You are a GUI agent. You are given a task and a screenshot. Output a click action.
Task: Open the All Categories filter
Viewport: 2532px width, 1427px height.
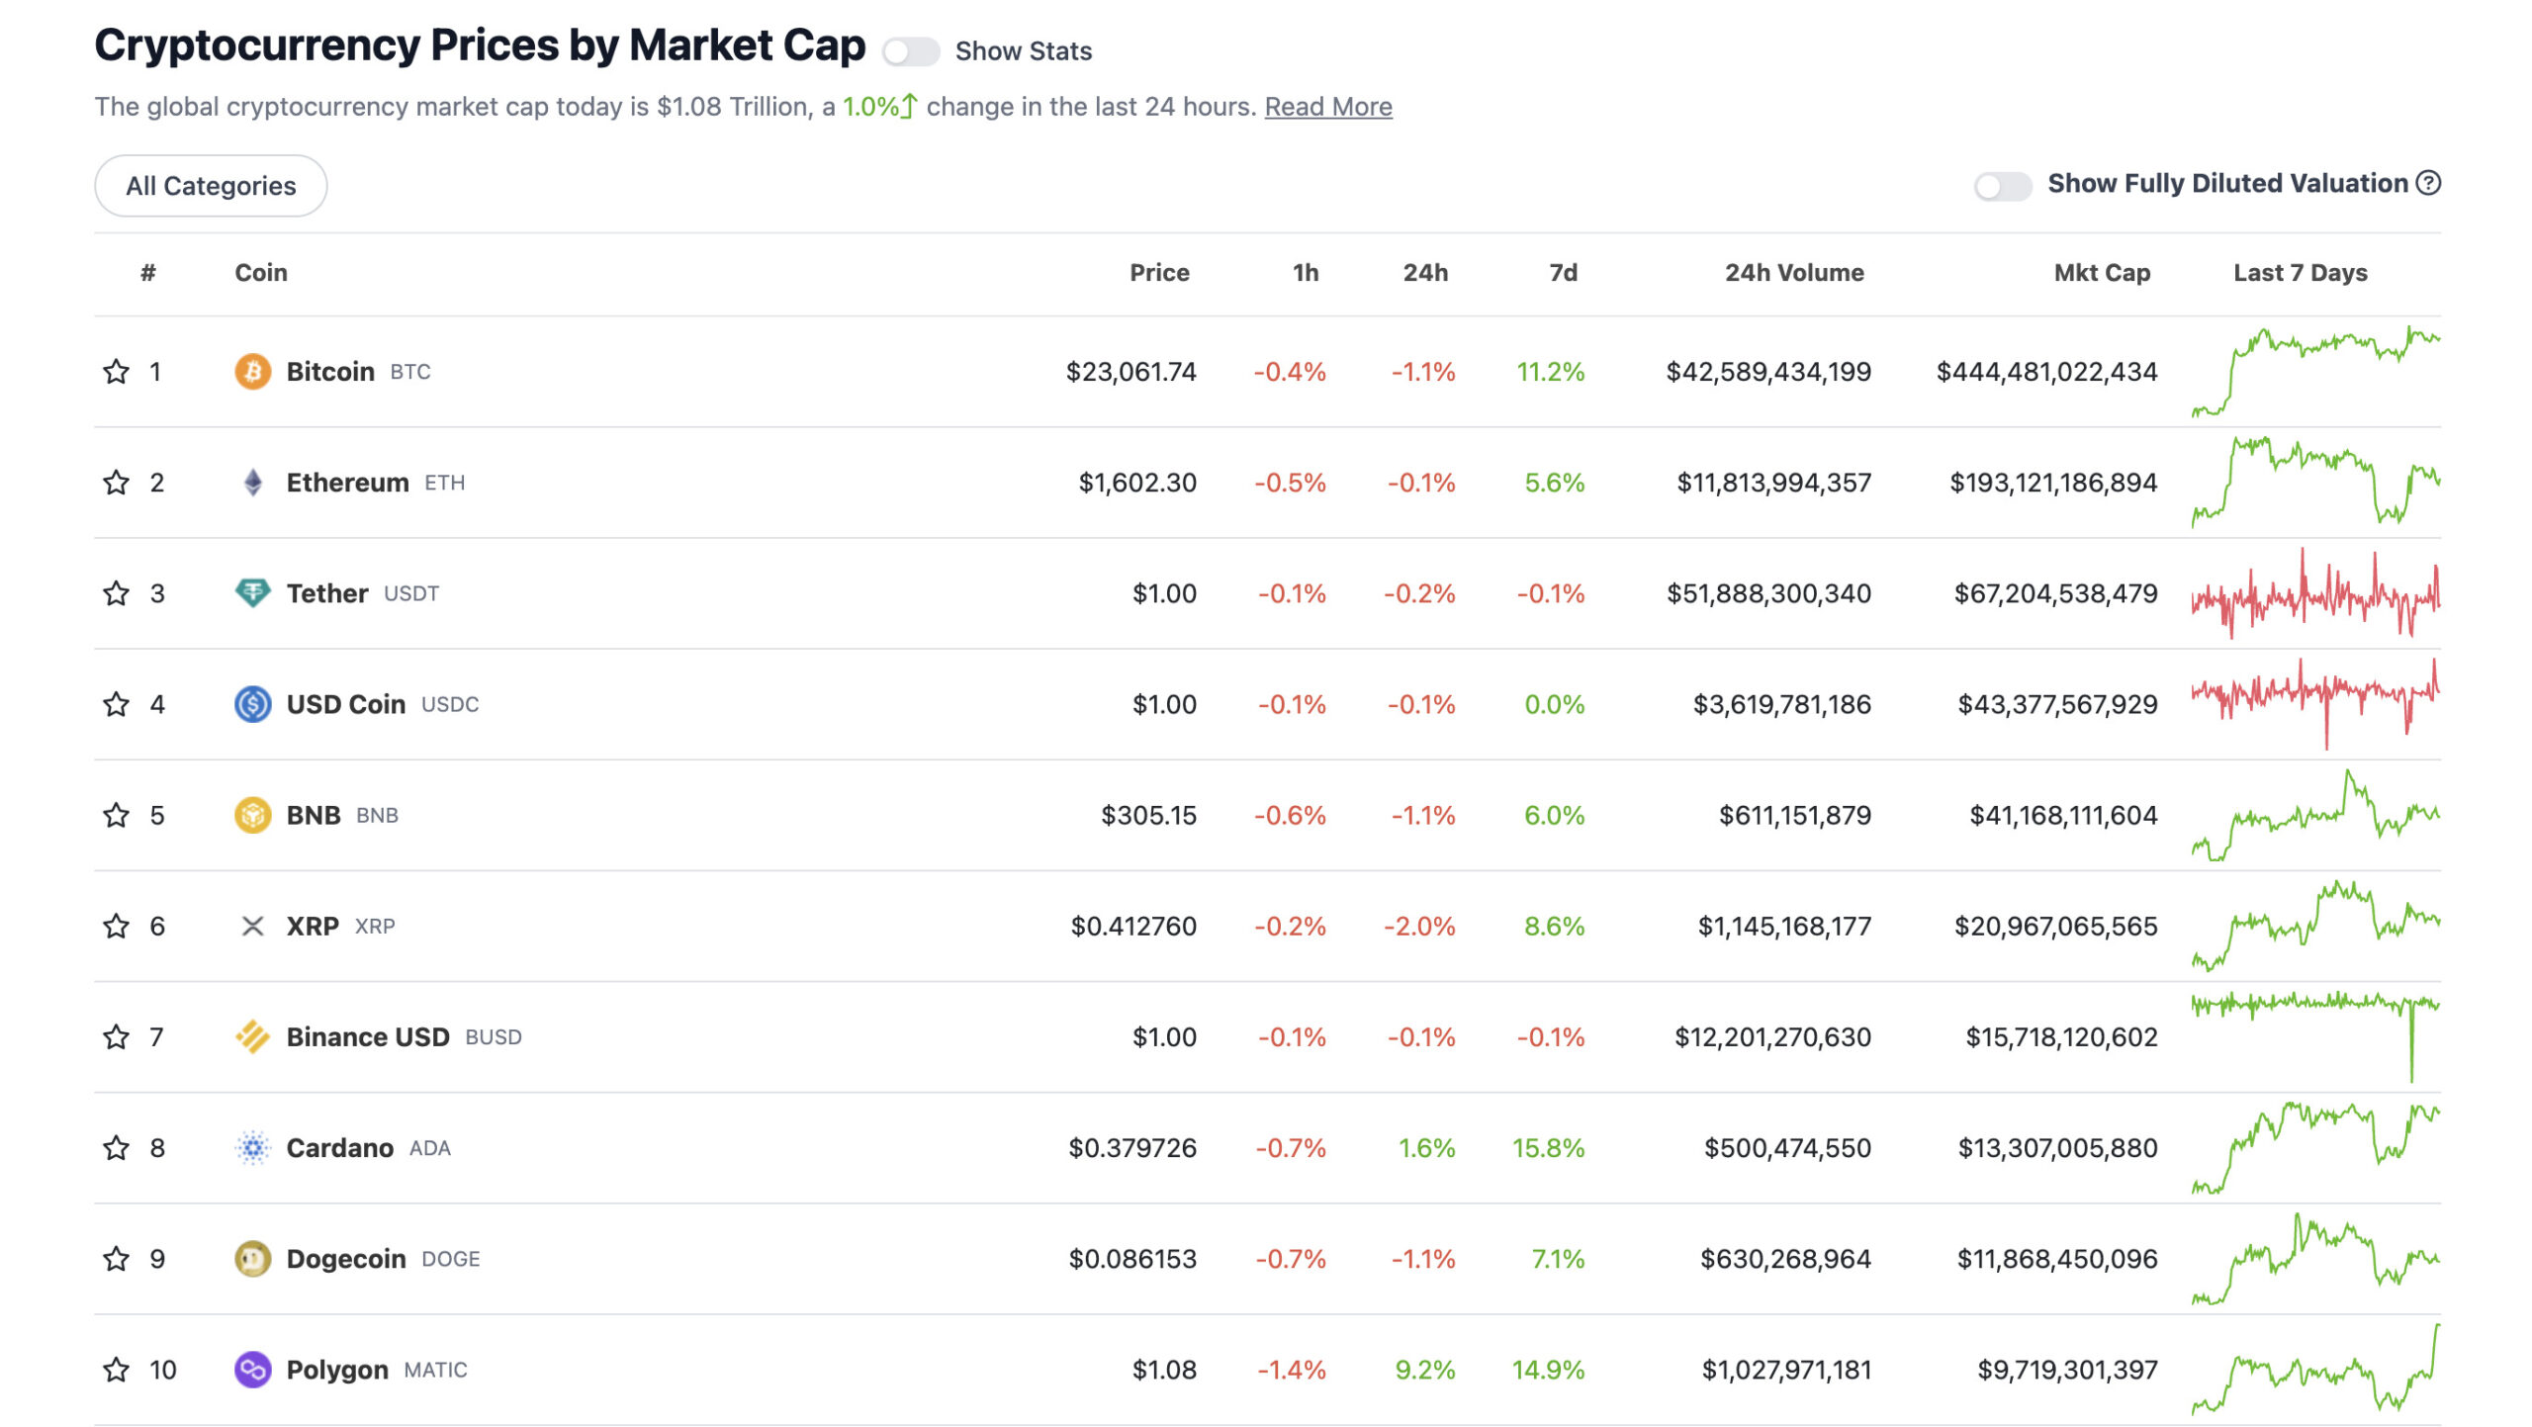pyautogui.click(x=211, y=186)
